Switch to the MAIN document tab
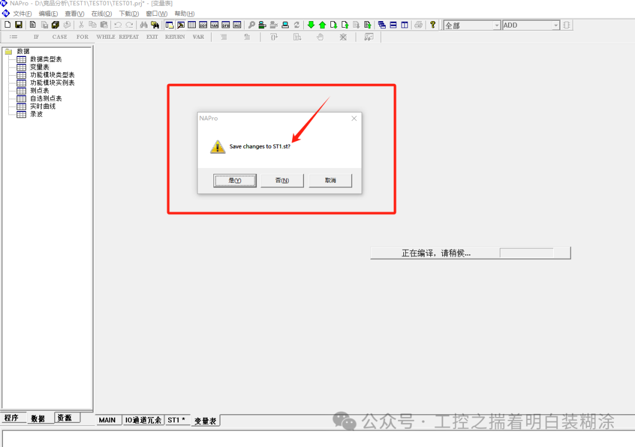Image resolution: width=635 pixels, height=447 pixels. coord(108,421)
